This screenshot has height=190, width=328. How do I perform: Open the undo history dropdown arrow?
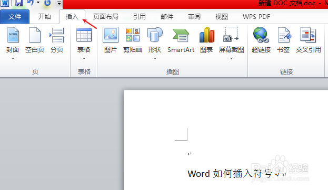pos(38,3)
